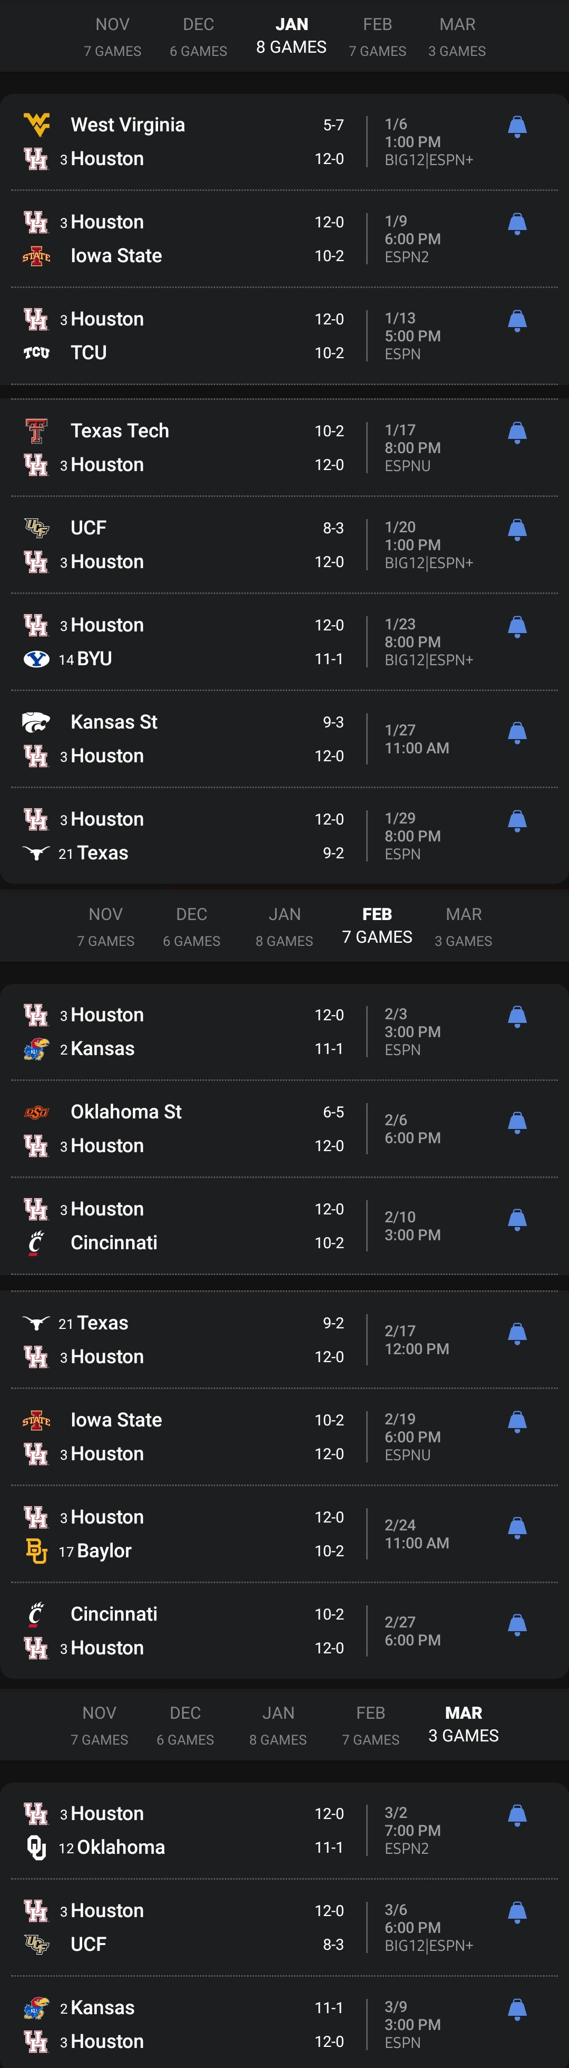Screen dimensions: 569x2068
Task: Enable notification bell for TCU game
Action: click(517, 321)
